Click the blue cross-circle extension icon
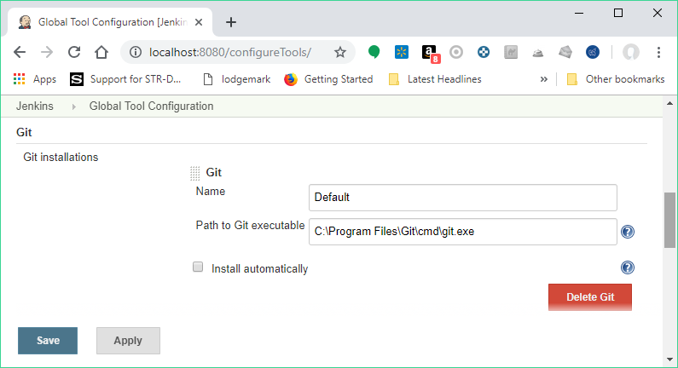678x368 pixels. coord(484,52)
